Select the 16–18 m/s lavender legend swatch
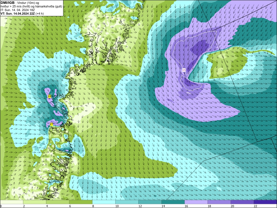This screenshot has height=208, width=277. pyautogui.click(x=196, y=202)
